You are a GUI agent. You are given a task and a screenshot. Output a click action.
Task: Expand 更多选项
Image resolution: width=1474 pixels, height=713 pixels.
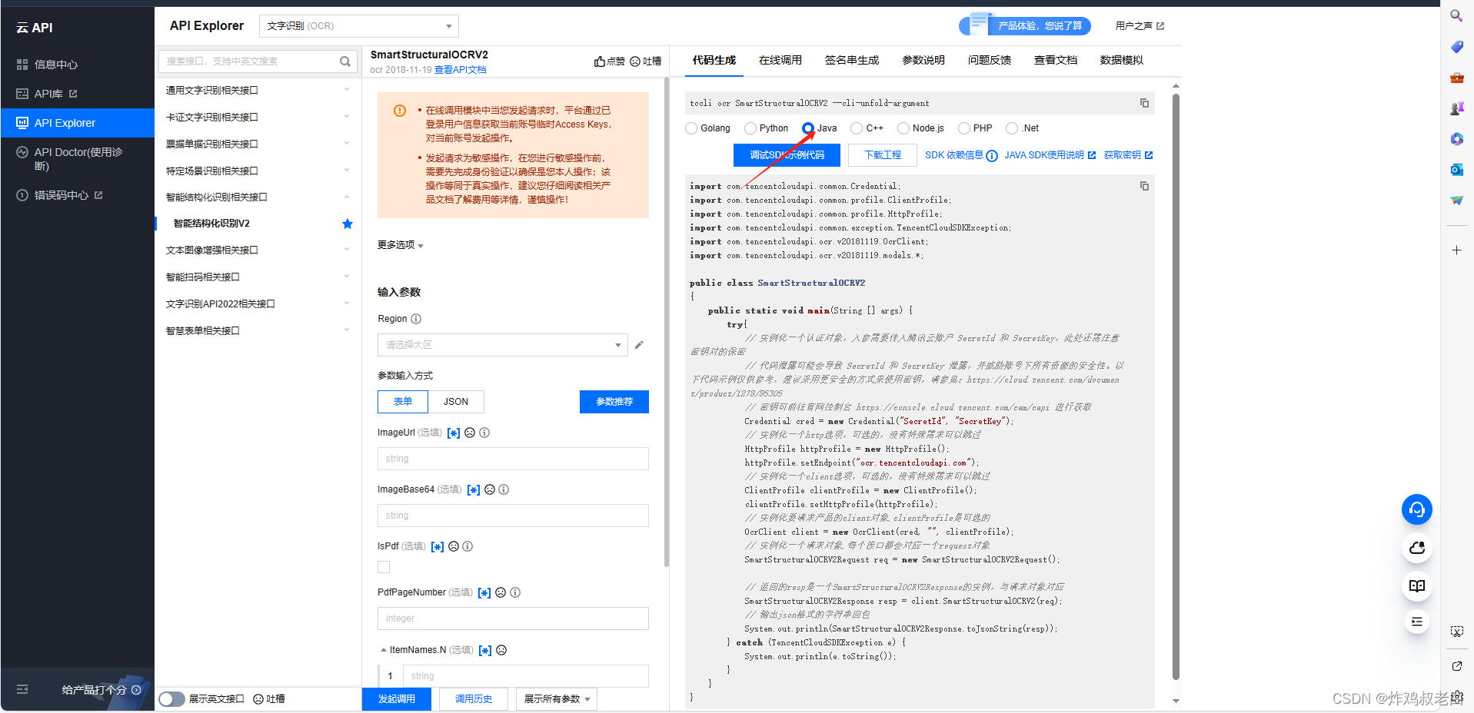tap(401, 245)
